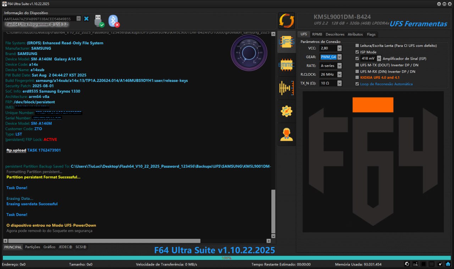Click Velocidade de Transferência status entry
Viewport: 454px width, 269px height.
point(166,264)
